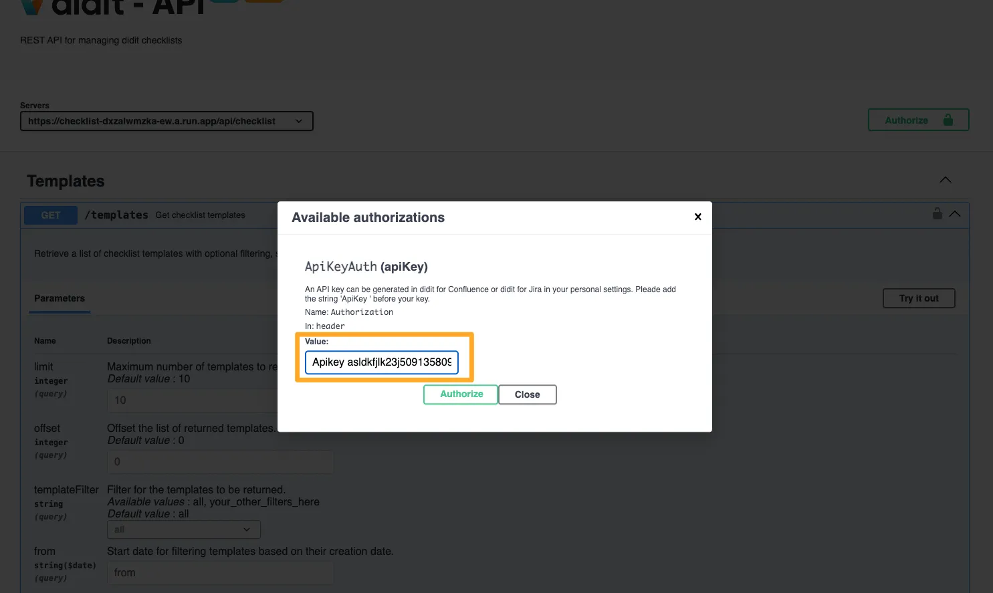Viewport: 993px width, 593px height.
Task: Click the Try it out button
Action: pos(919,298)
